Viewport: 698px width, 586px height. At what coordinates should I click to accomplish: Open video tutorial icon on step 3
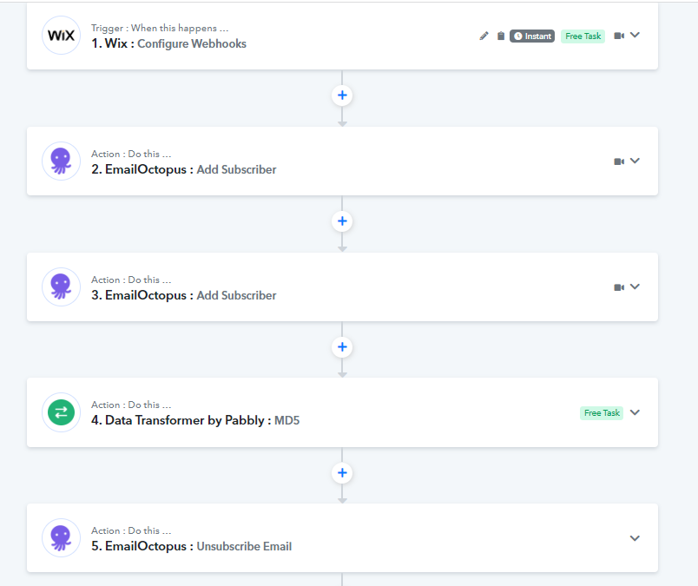(x=619, y=287)
